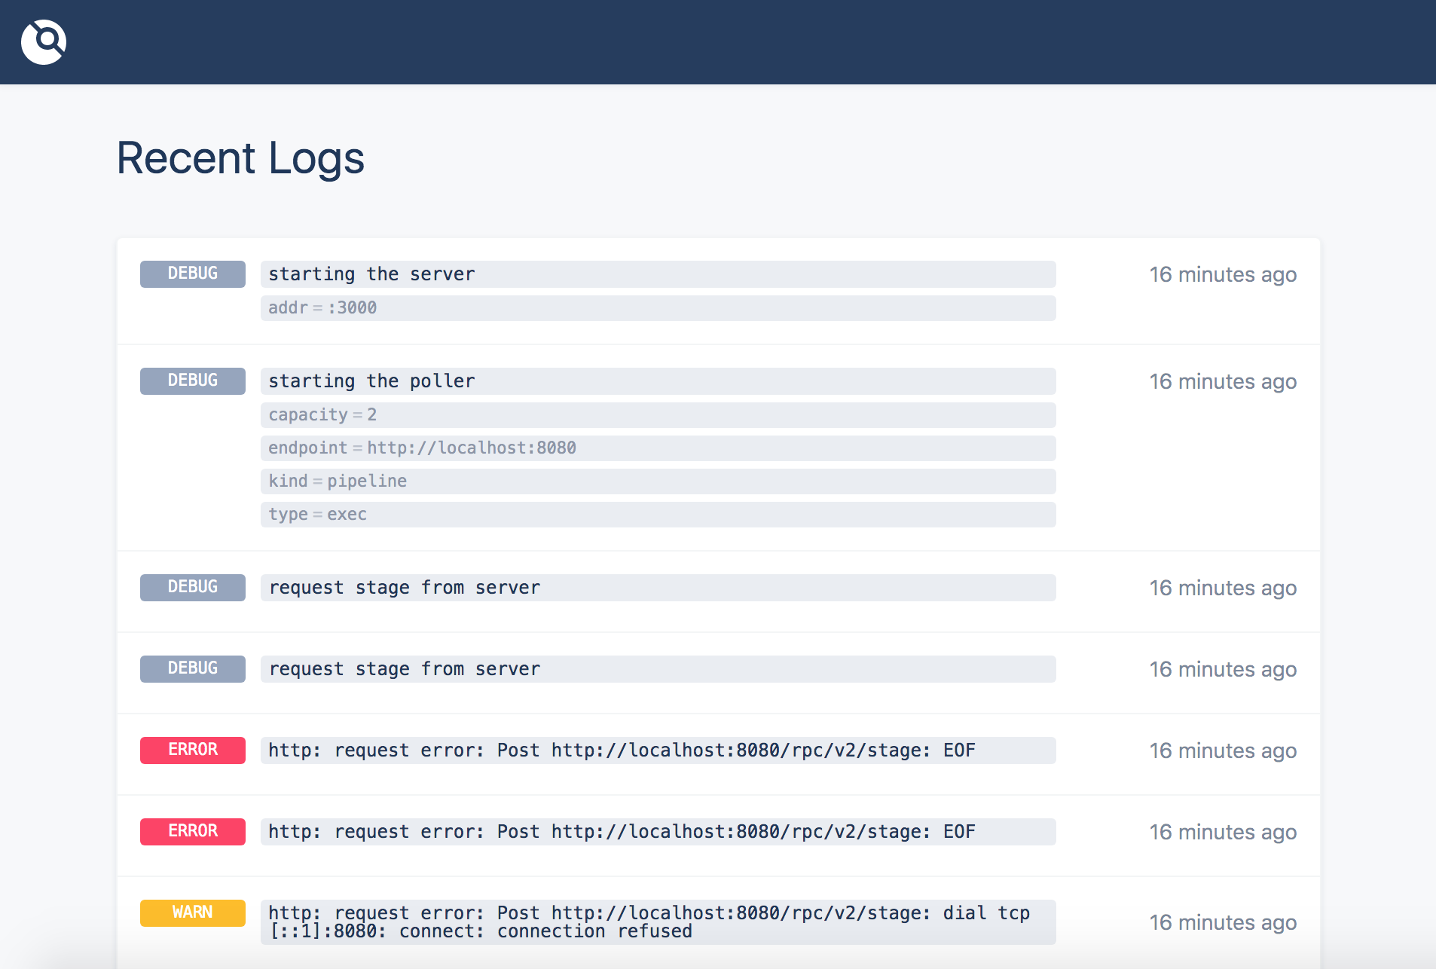Image resolution: width=1436 pixels, height=969 pixels.
Task: Click the first red ERROR badge
Action: click(193, 750)
